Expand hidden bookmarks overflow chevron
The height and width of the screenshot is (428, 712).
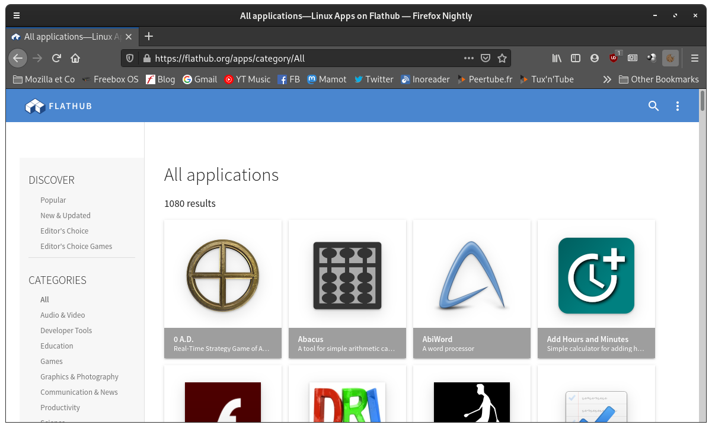(x=607, y=79)
